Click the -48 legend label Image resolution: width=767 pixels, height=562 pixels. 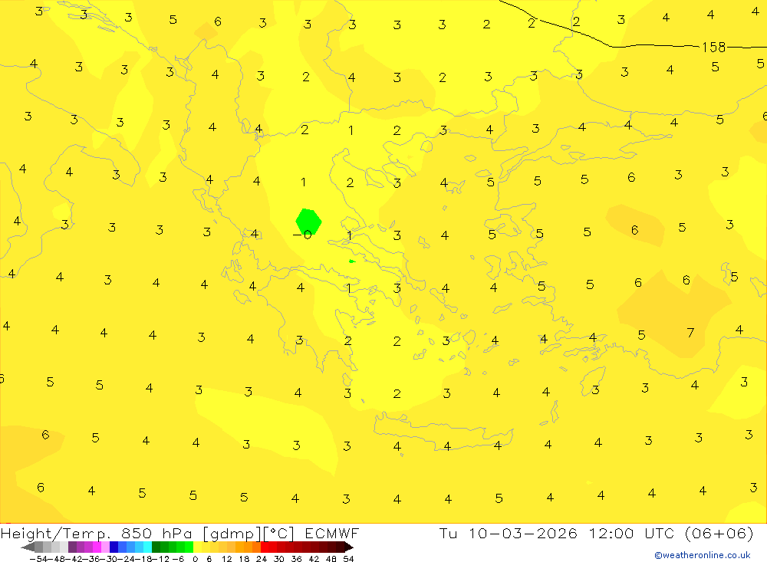[x=56, y=559]
